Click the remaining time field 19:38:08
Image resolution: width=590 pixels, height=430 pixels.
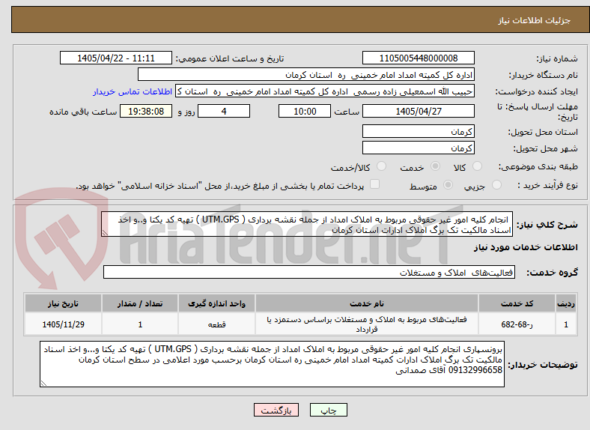146,111
